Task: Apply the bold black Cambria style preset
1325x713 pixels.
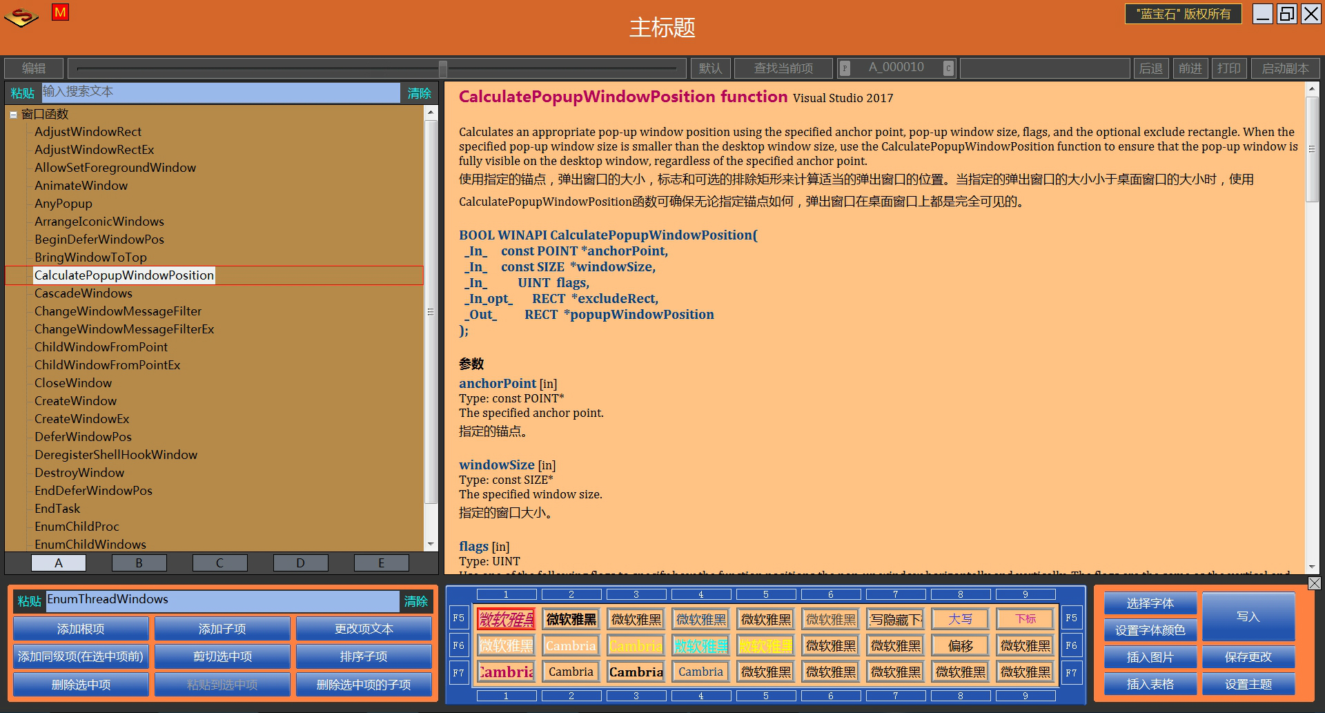Action: [636, 672]
